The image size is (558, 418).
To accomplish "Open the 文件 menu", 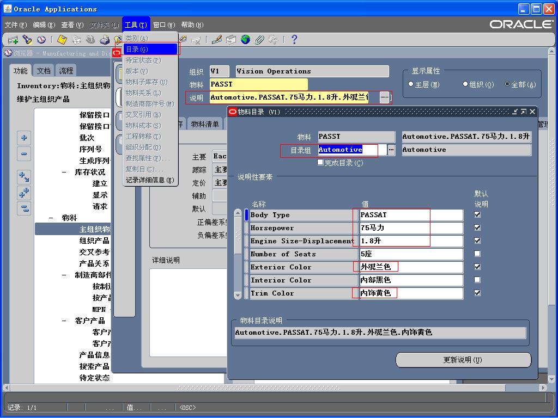I will click(x=16, y=25).
